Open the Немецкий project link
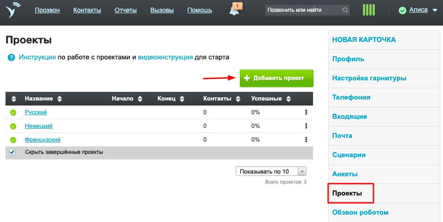 pos(38,126)
